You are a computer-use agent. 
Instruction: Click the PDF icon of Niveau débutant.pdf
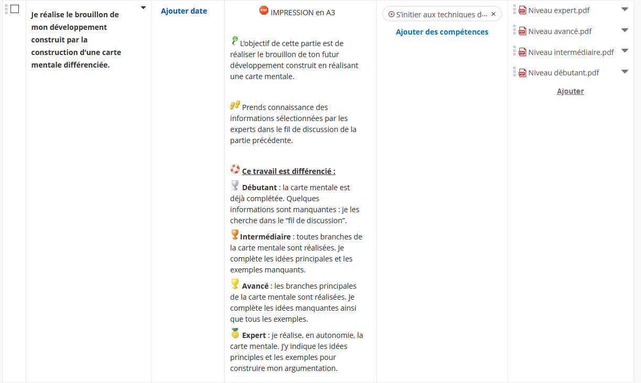point(522,73)
